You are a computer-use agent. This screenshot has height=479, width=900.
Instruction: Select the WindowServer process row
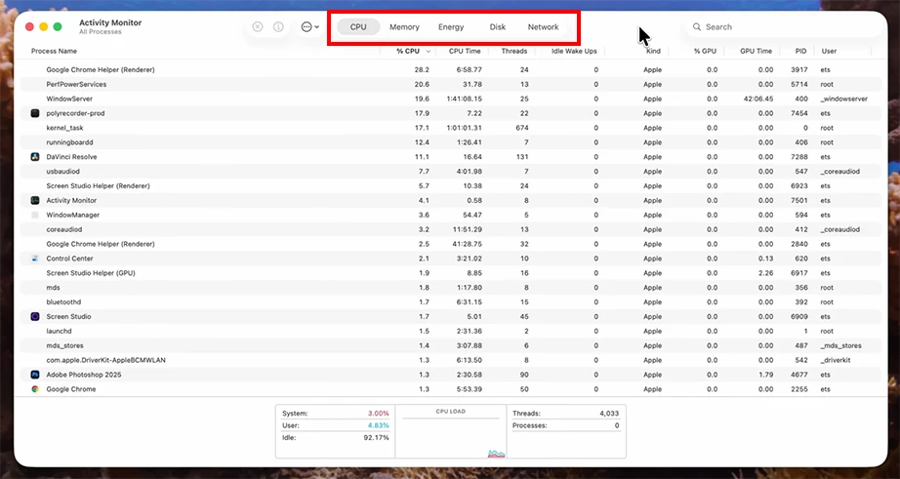click(x=451, y=99)
